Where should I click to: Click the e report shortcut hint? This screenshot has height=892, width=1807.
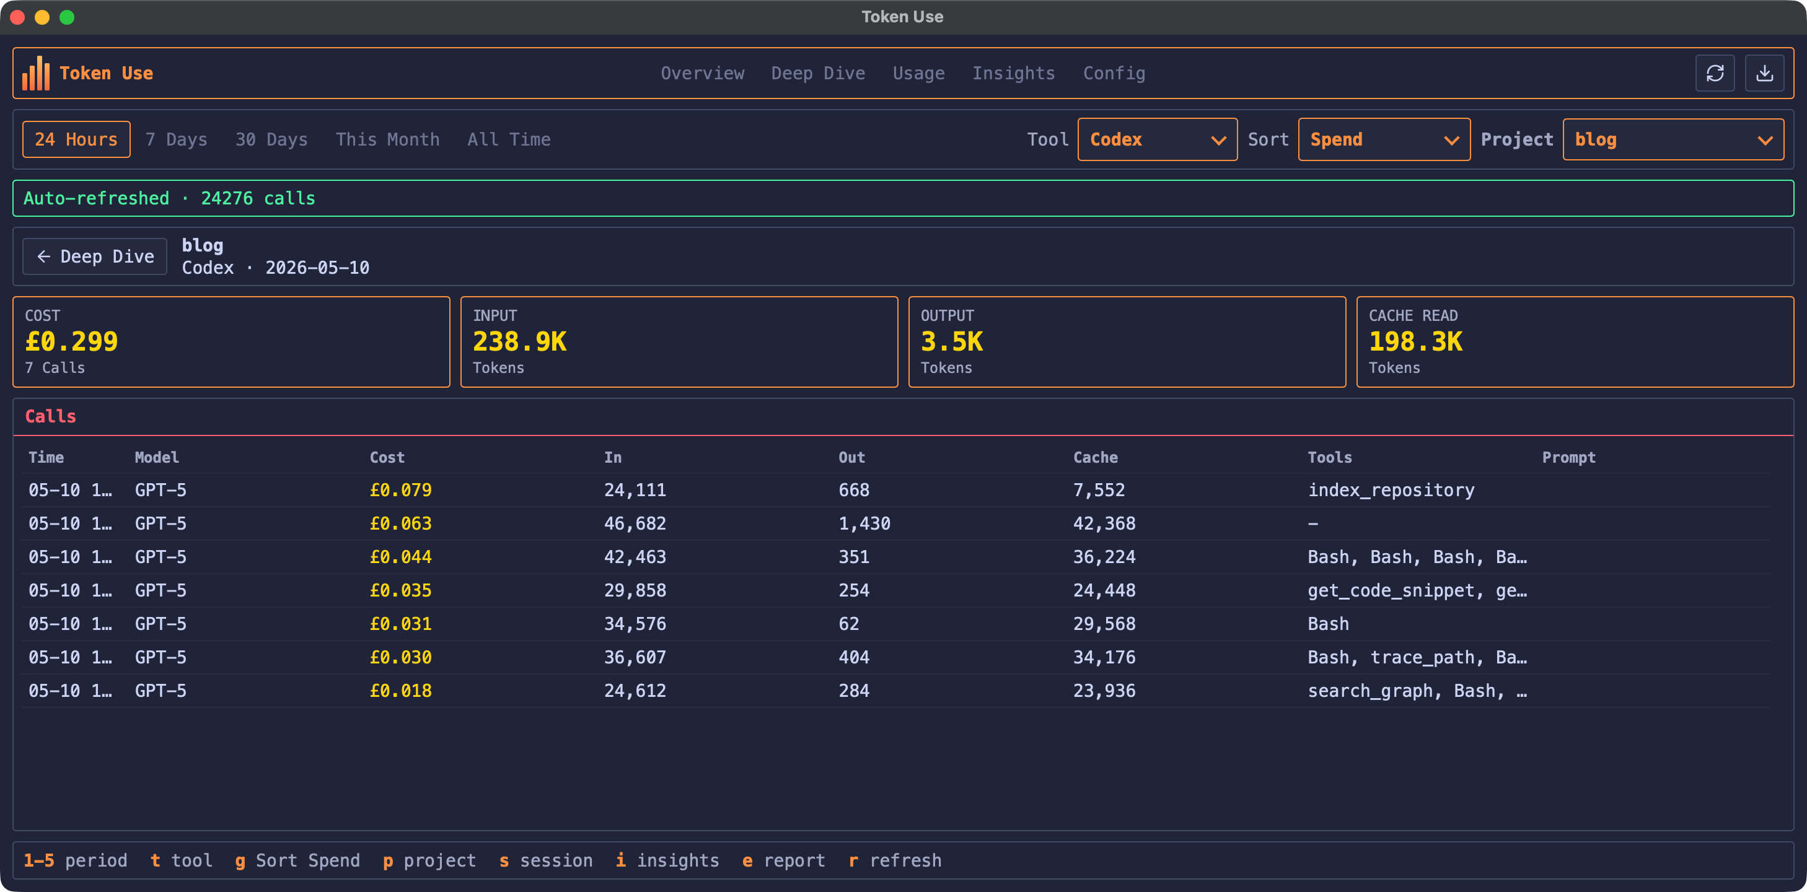pos(783,861)
